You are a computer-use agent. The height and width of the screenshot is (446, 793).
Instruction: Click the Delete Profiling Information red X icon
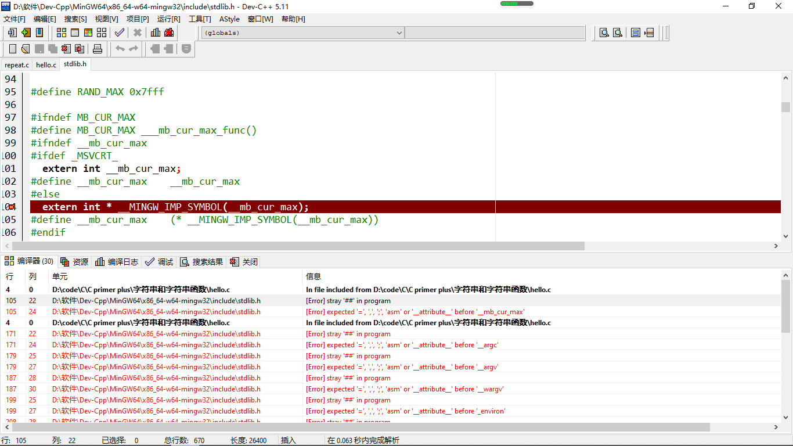click(169, 33)
